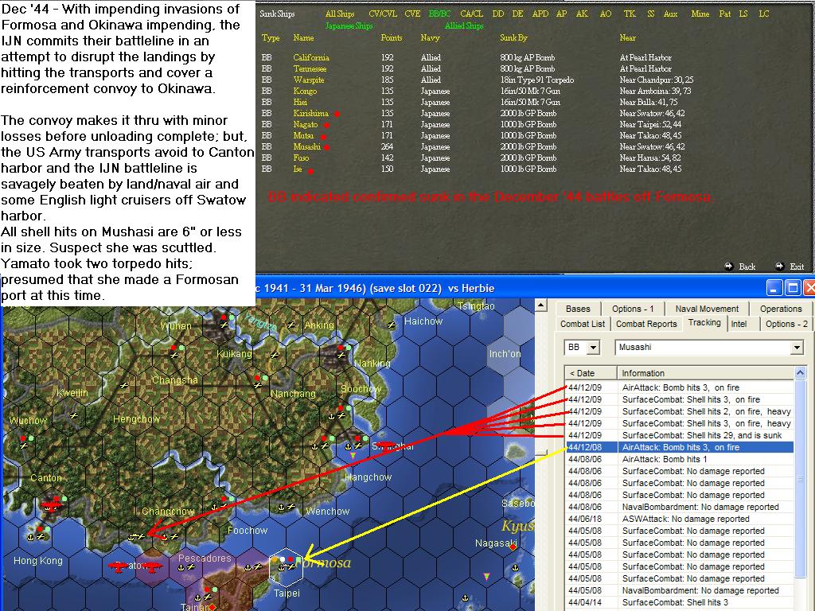Click the map scrollbar up arrow
The width and height of the screenshot is (815, 611).
pyautogui.click(x=541, y=305)
